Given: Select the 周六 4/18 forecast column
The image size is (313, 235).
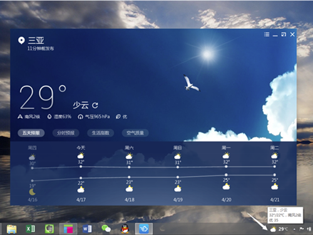Looking at the screenshot, I should pyautogui.click(x=129, y=174).
